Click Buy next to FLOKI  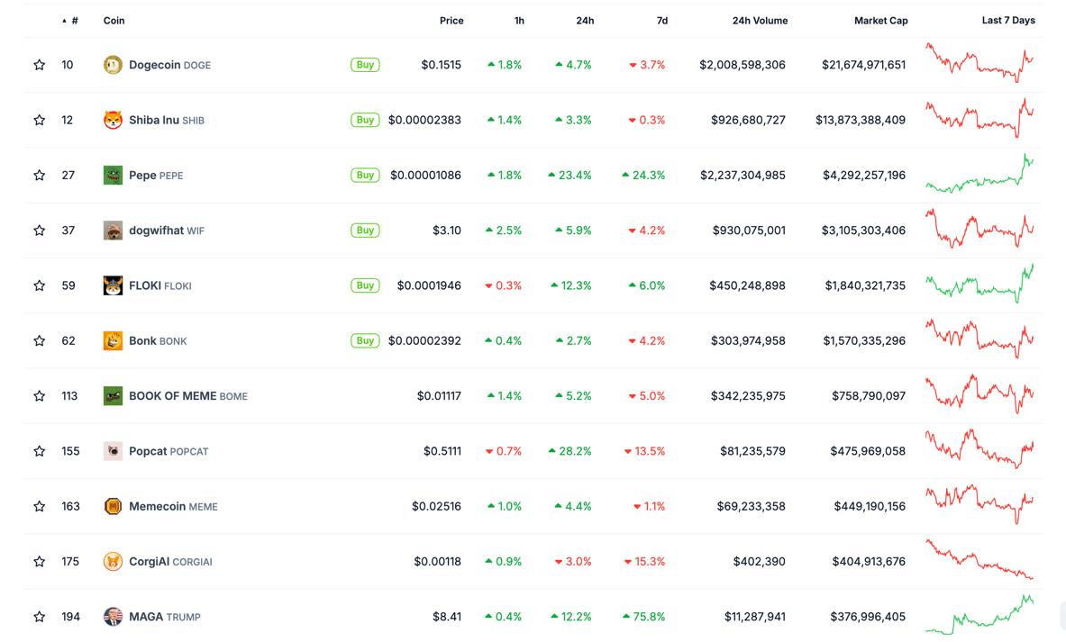coord(364,285)
